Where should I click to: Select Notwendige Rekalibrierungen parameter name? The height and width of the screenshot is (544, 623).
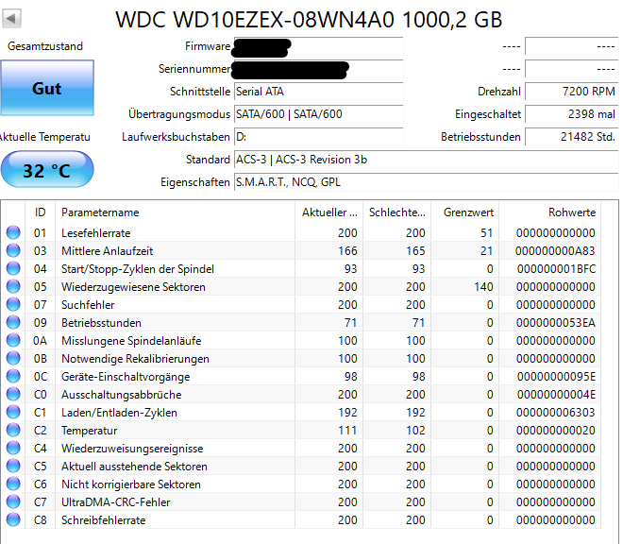135,359
